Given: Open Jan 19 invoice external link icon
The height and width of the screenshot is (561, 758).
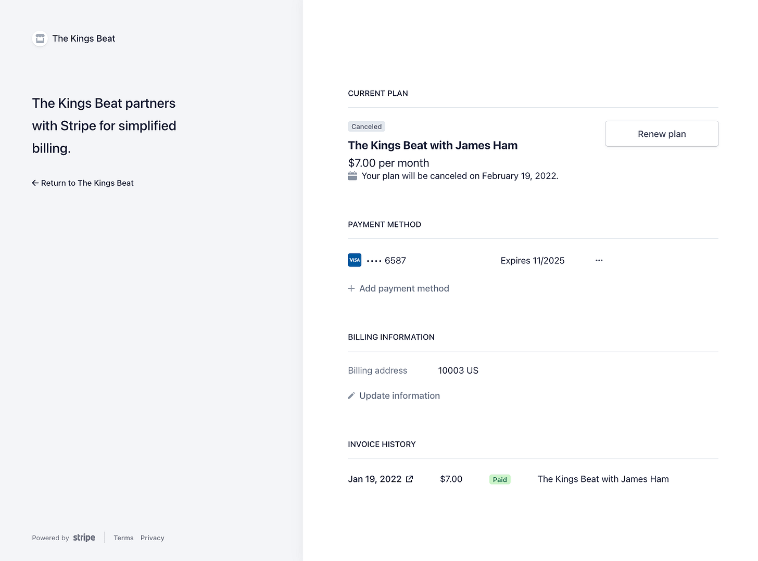Looking at the screenshot, I should pos(410,479).
